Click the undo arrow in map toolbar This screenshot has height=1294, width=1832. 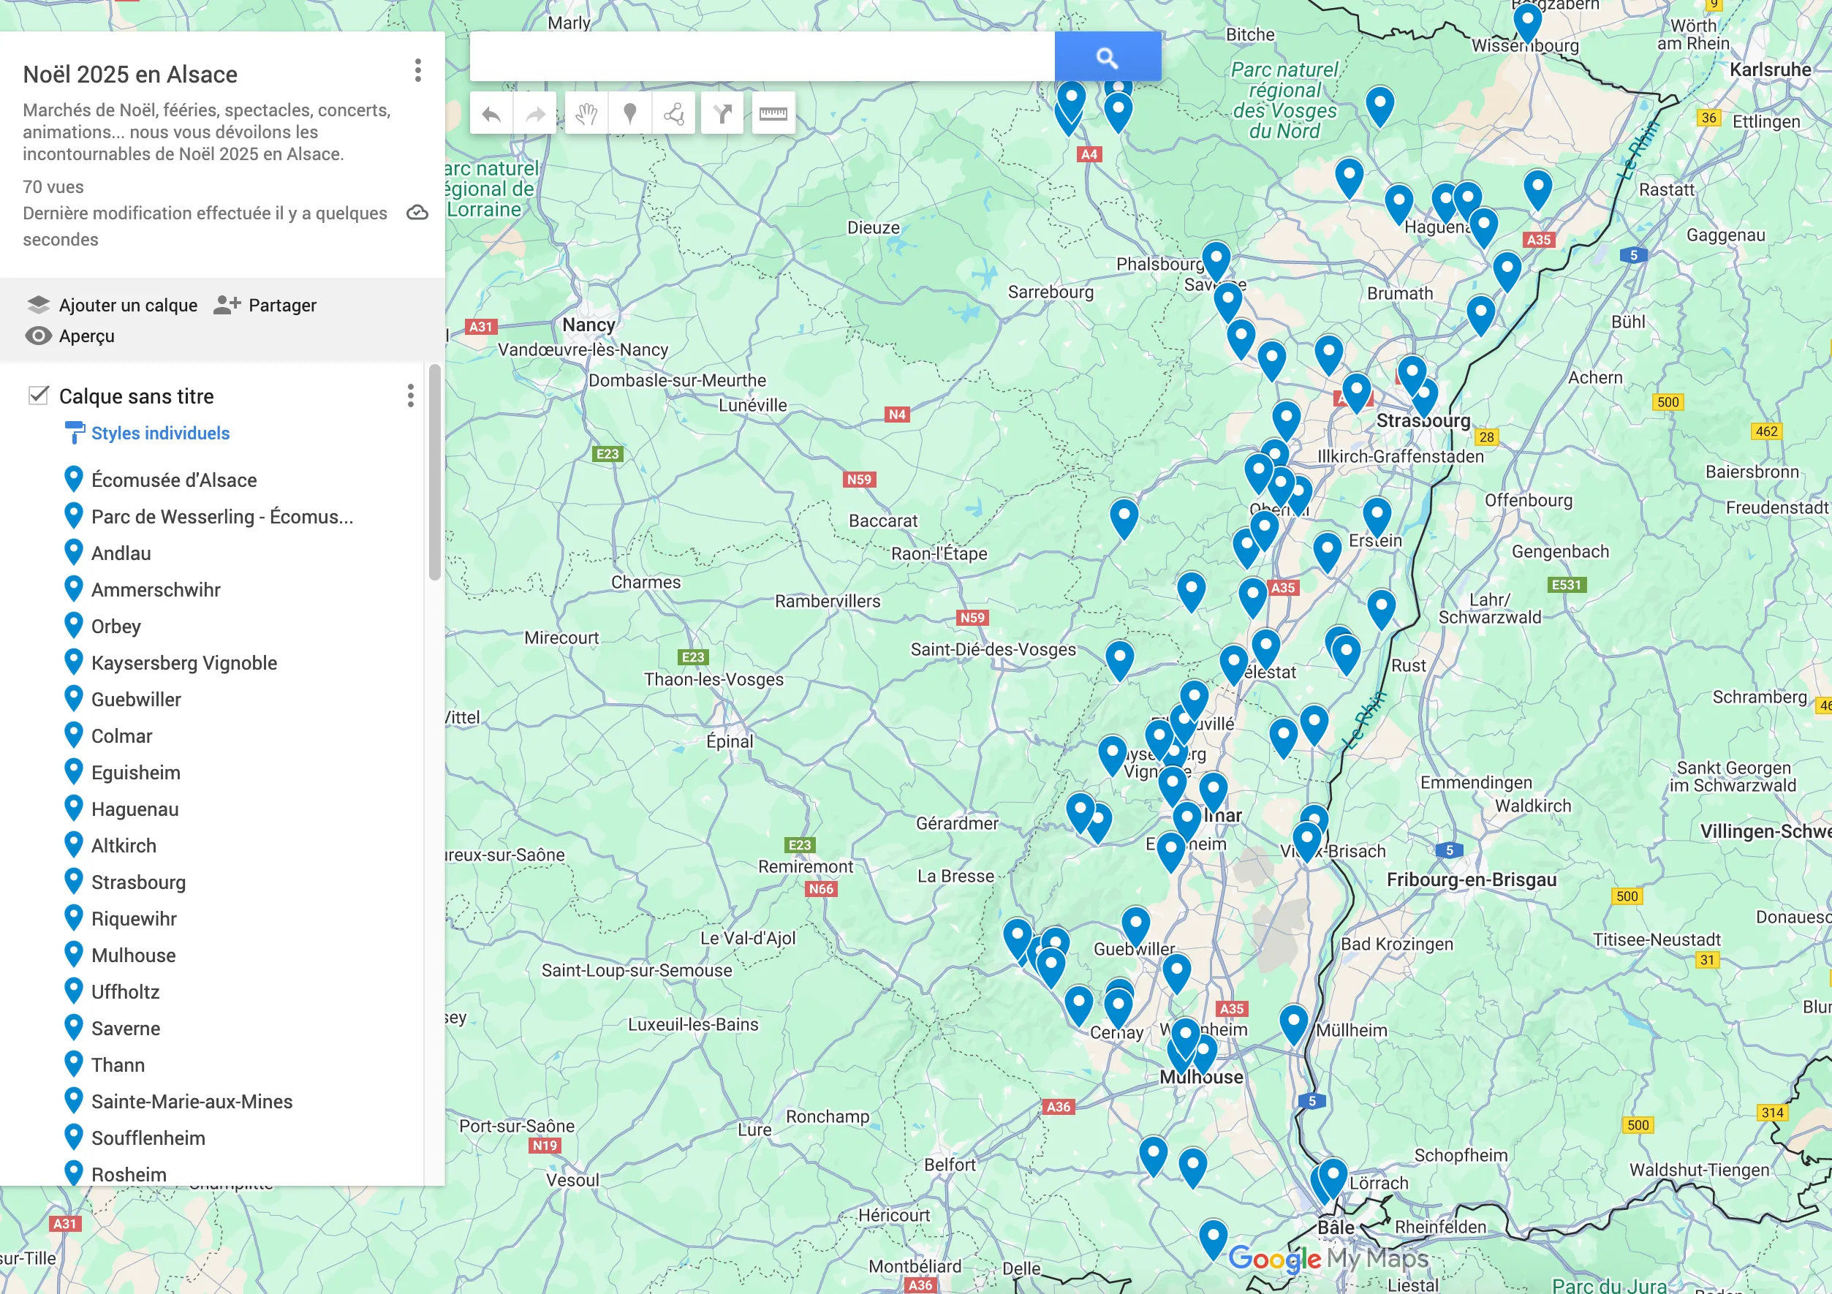click(x=491, y=114)
